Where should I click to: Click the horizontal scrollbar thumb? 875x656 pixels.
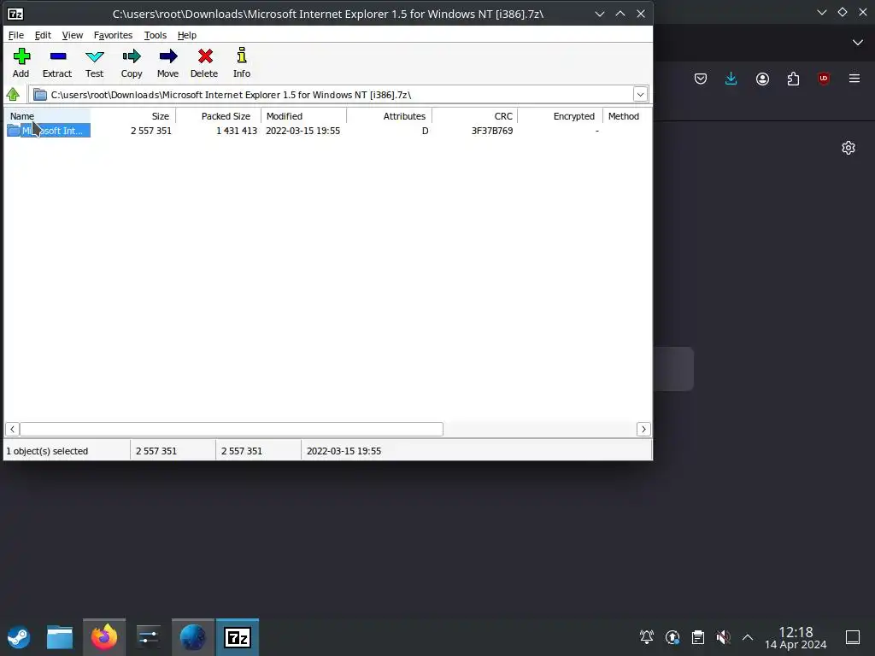tap(232, 429)
